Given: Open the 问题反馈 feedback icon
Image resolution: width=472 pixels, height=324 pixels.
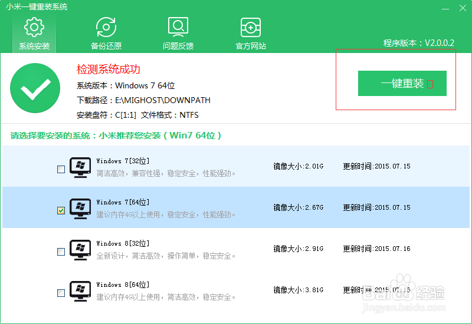Looking at the screenshot, I should (x=178, y=34).
